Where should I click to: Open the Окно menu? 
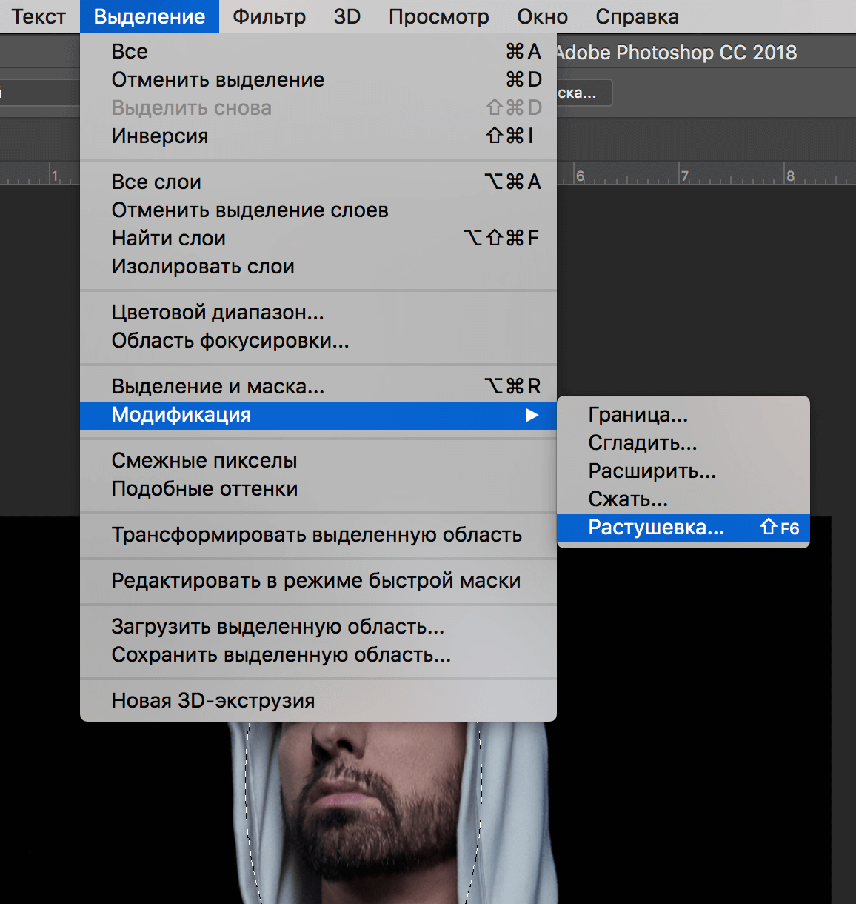541,16
